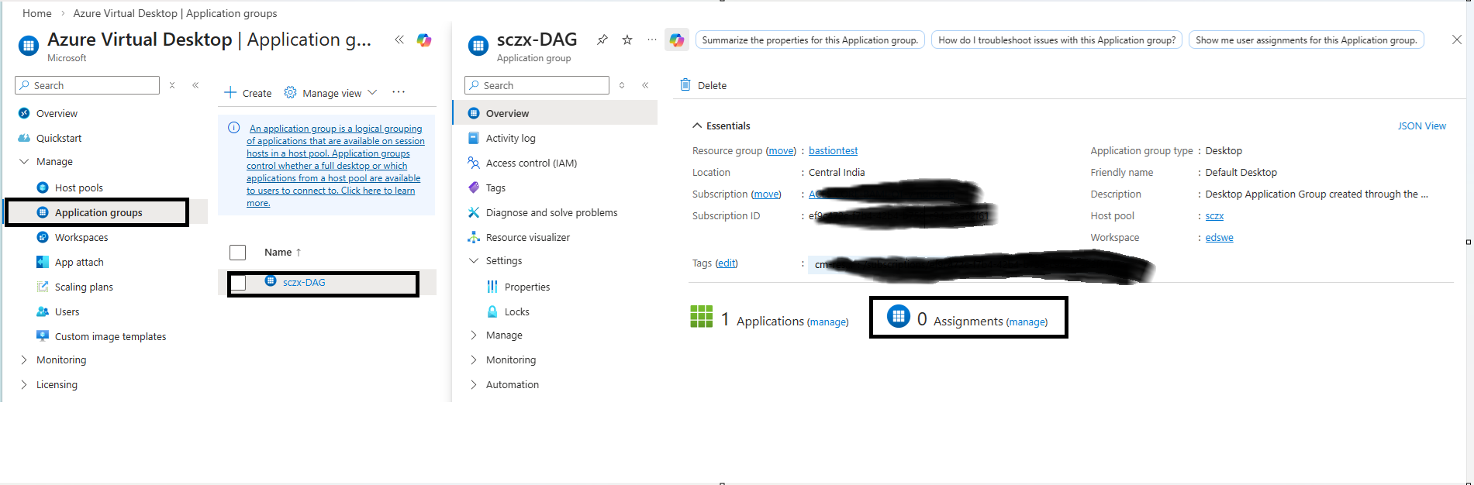Click Show me user assignments suggestion
This screenshot has width=1474, height=485.
click(x=1306, y=40)
